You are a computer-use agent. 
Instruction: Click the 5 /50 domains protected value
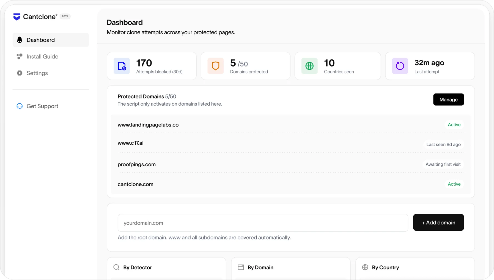[x=239, y=63]
